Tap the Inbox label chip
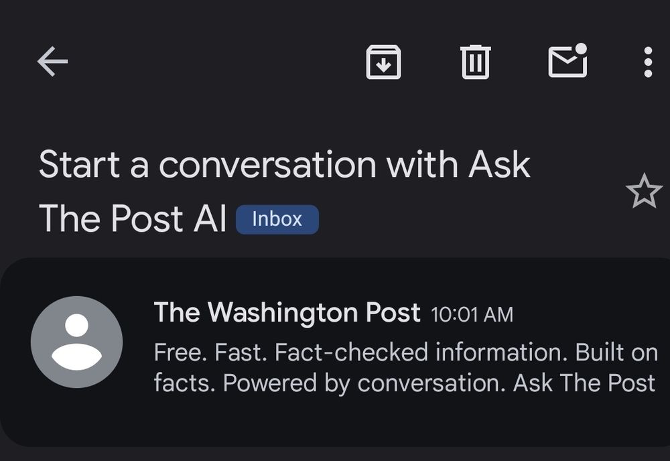This screenshot has width=670, height=461. 277,220
